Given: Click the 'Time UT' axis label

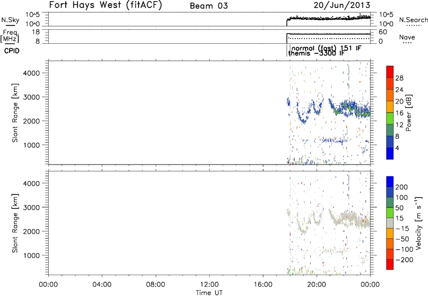Looking at the screenshot, I should click(x=209, y=293).
